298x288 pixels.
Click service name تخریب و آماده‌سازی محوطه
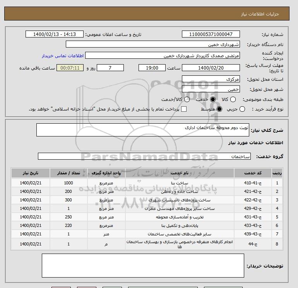point(180,217)
